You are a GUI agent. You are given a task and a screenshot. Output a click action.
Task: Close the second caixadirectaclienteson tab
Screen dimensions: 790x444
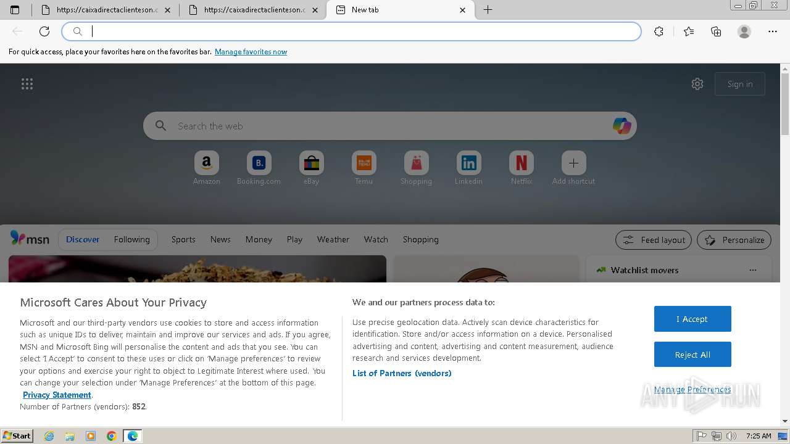point(315,10)
